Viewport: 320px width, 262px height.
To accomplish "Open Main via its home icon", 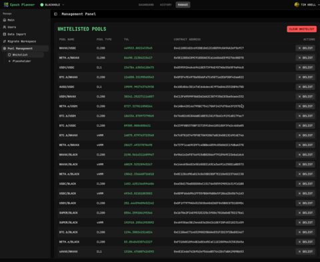I will coord(5,20).
